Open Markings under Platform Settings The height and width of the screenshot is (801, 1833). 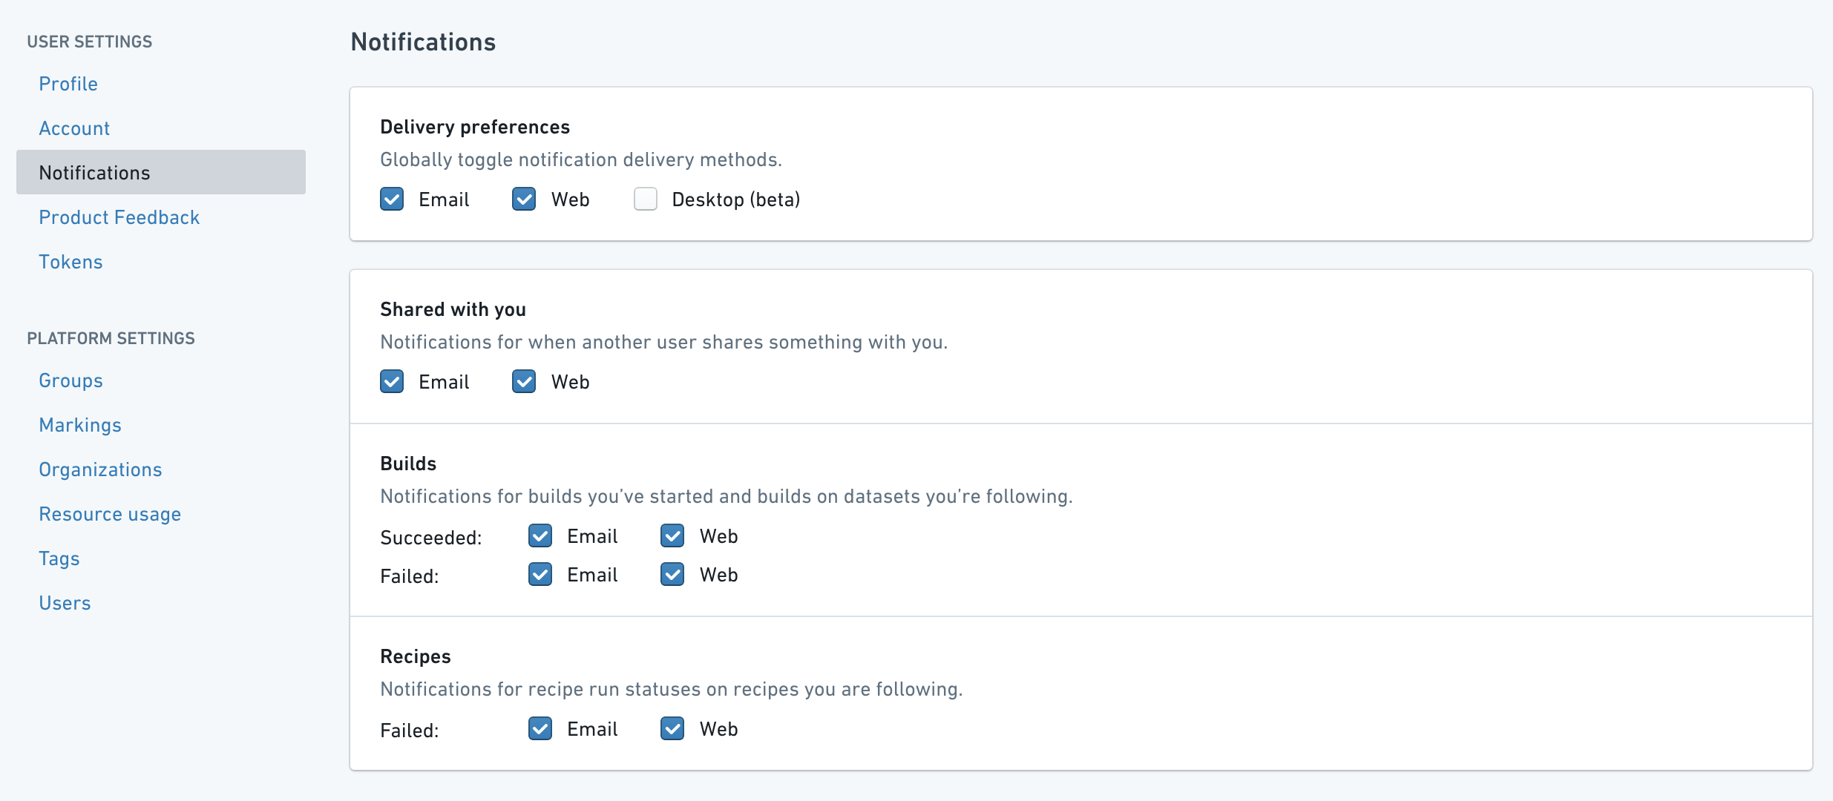click(x=80, y=425)
